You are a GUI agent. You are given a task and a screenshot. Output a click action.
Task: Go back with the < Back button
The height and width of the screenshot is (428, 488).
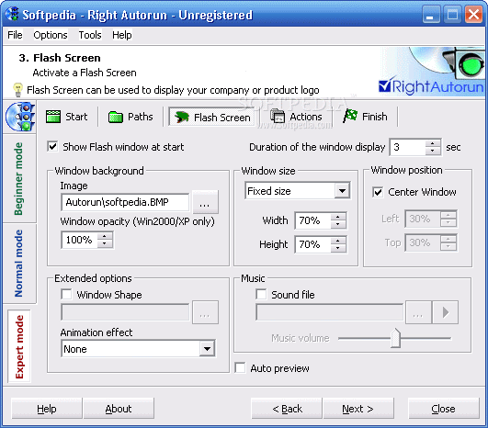click(287, 409)
